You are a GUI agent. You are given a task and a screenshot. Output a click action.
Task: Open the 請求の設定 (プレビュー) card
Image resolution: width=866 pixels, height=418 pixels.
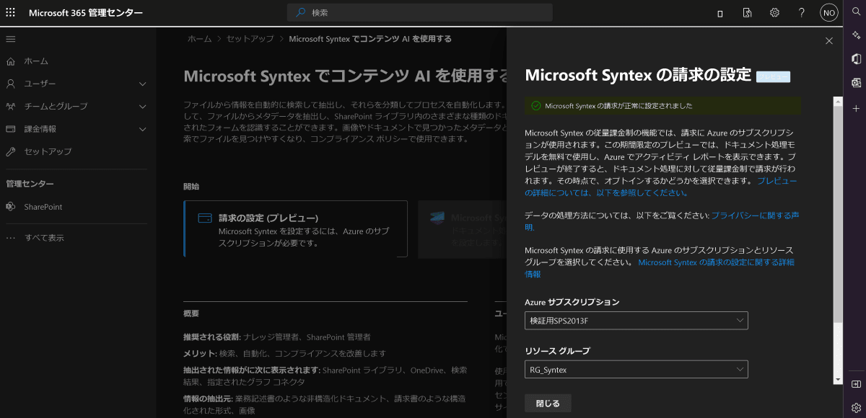295,229
